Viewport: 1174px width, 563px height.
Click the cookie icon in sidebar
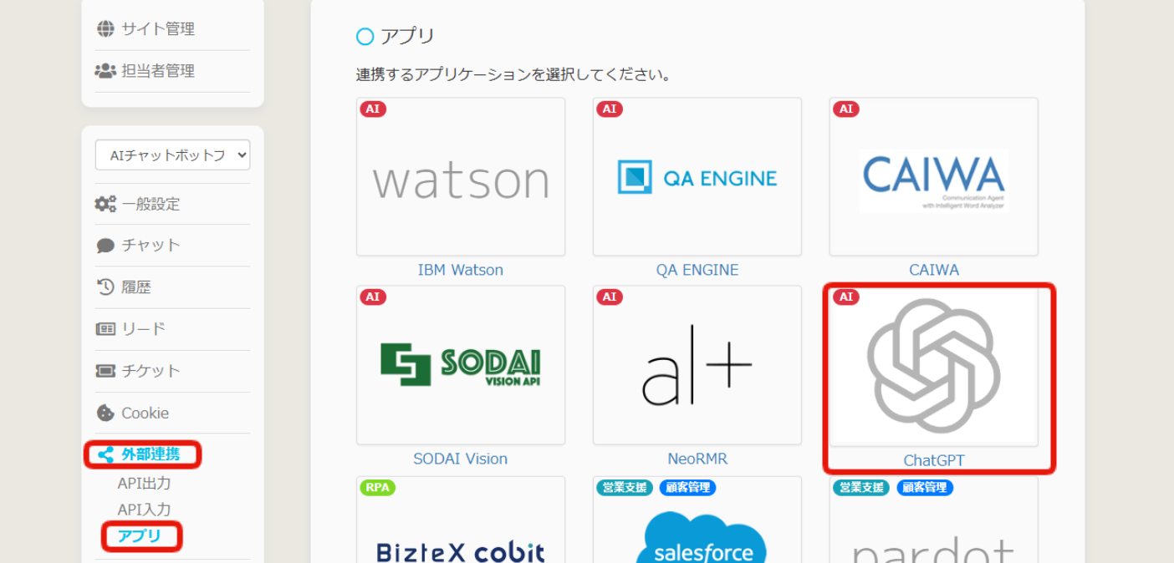[x=105, y=413]
